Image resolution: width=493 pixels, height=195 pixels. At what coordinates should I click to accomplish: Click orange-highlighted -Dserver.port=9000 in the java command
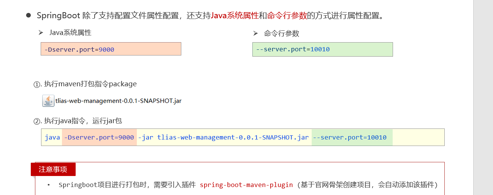coord(99,137)
